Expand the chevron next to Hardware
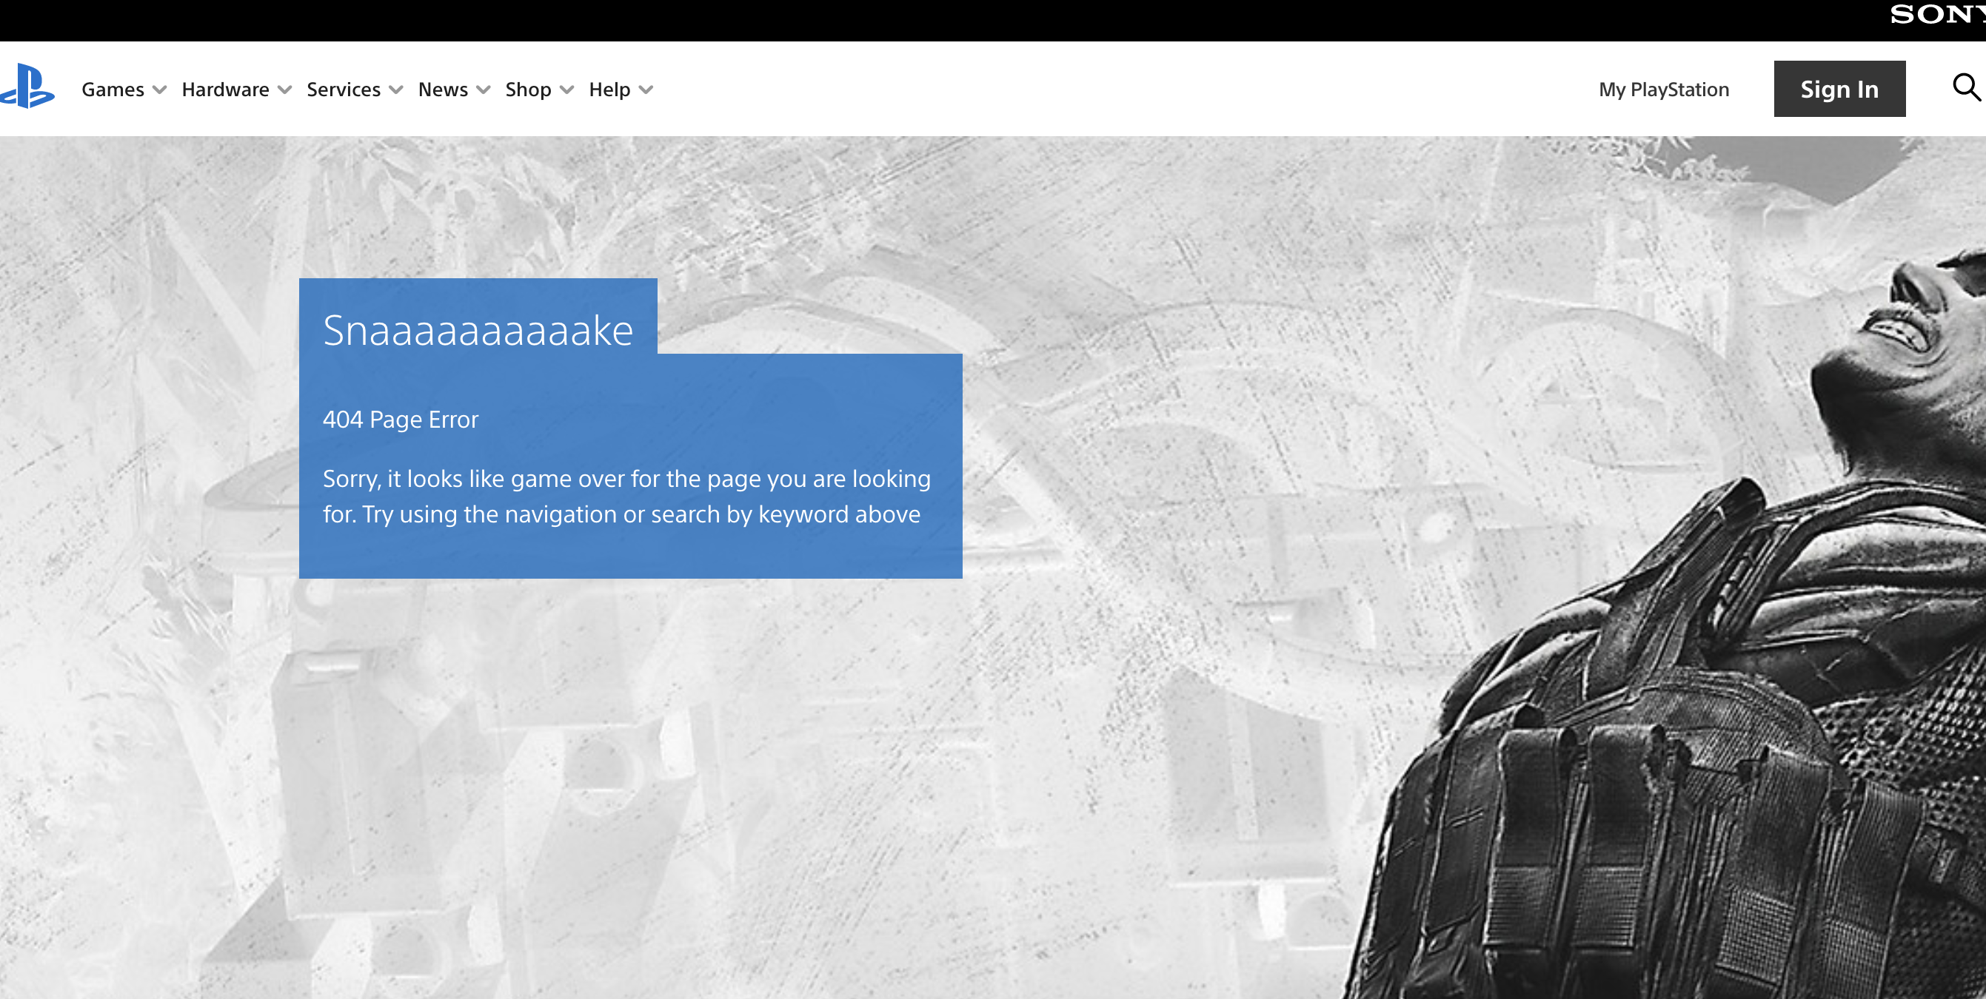 (x=285, y=90)
